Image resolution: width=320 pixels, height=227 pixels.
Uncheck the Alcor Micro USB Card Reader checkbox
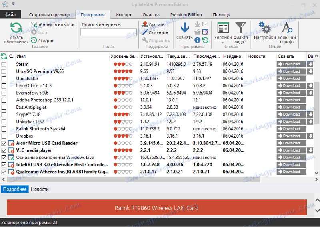click(x=4, y=143)
